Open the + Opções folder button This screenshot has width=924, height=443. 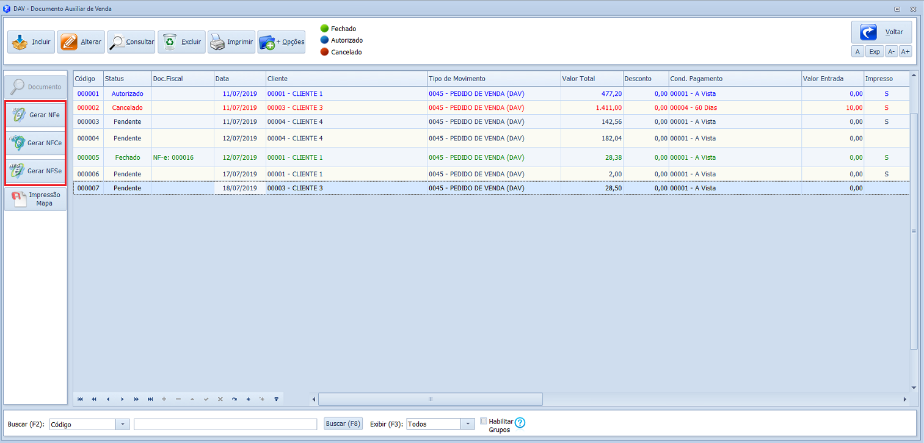click(281, 42)
